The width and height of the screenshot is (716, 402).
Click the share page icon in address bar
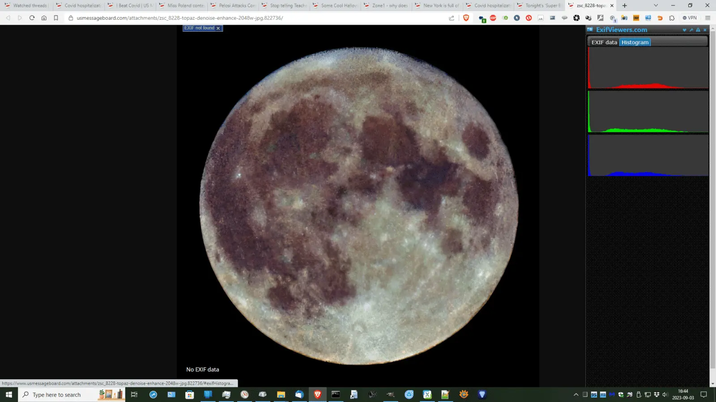452,18
